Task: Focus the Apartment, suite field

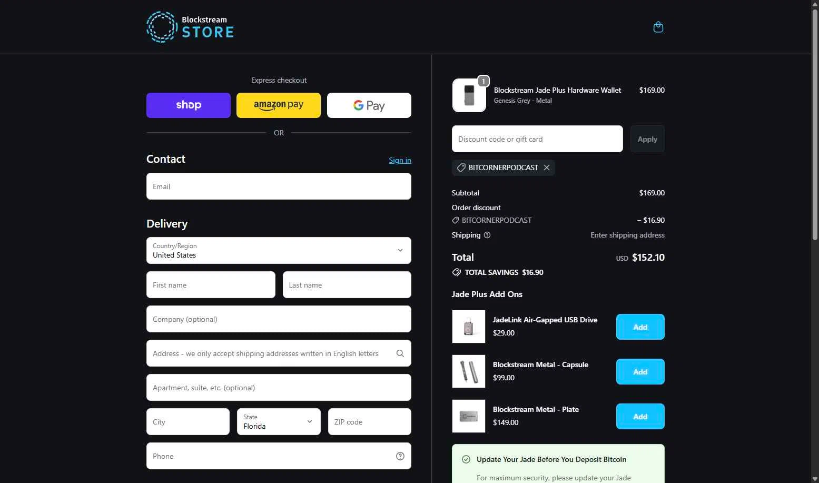Action: [x=279, y=388]
